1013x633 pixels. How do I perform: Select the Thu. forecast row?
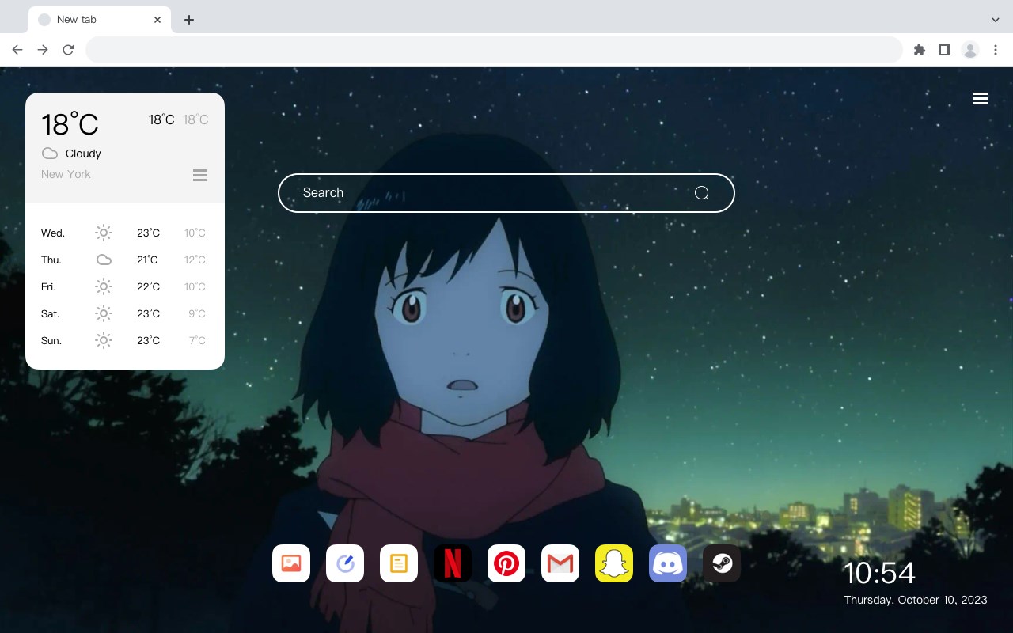[x=125, y=260]
